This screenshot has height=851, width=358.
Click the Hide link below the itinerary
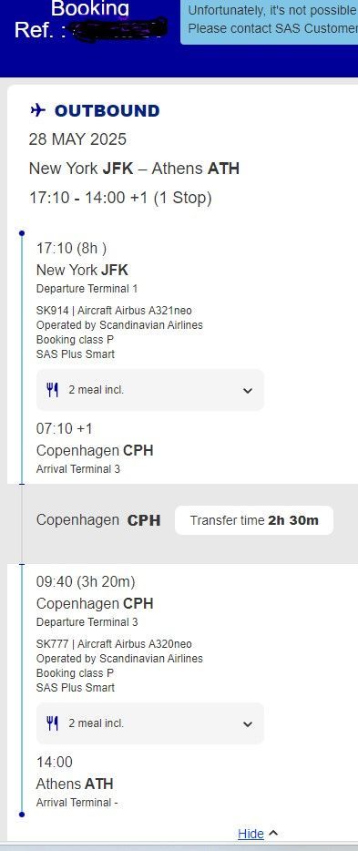(251, 834)
